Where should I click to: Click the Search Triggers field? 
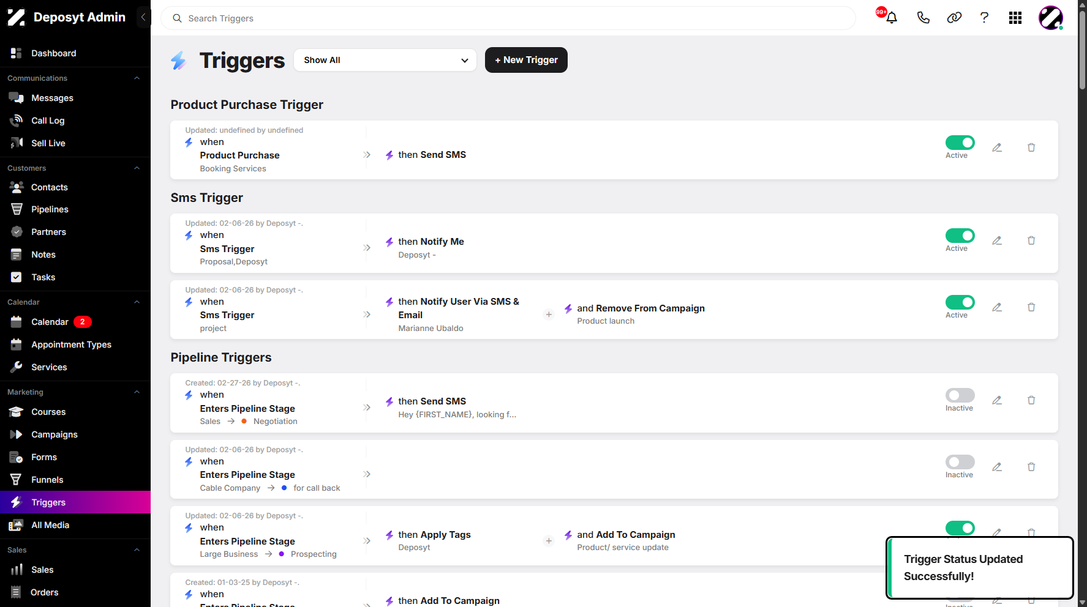(508, 18)
